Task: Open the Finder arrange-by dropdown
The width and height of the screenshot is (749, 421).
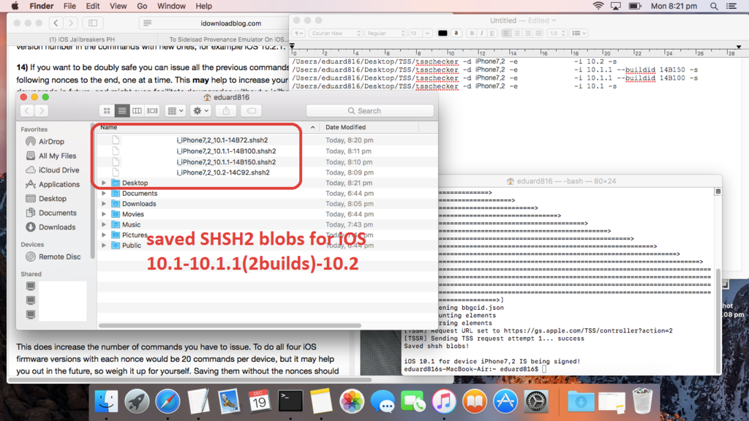Action: (x=176, y=111)
